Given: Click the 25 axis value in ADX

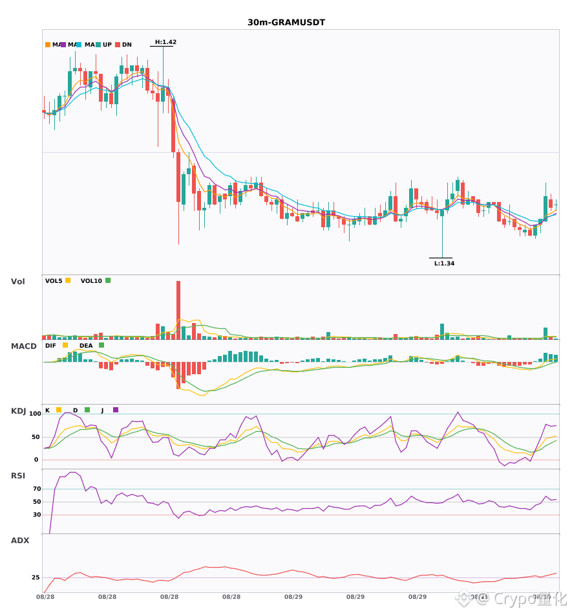Looking at the screenshot, I should [x=36, y=577].
